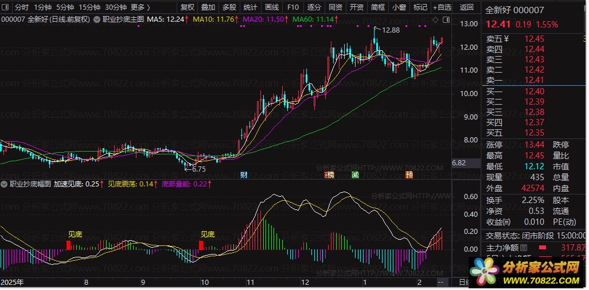Select the 卖四 12.44 ask row
Image resolution: width=589 pixels, height=290 pixels.
coord(534,49)
